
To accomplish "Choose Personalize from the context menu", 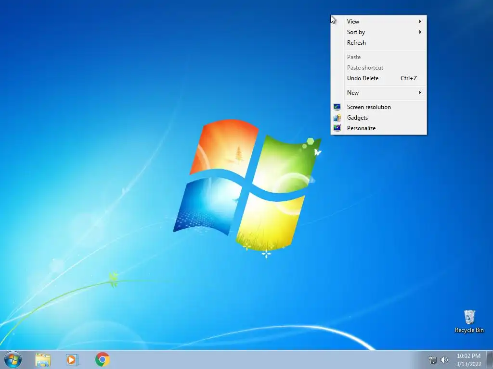I will point(378,128).
